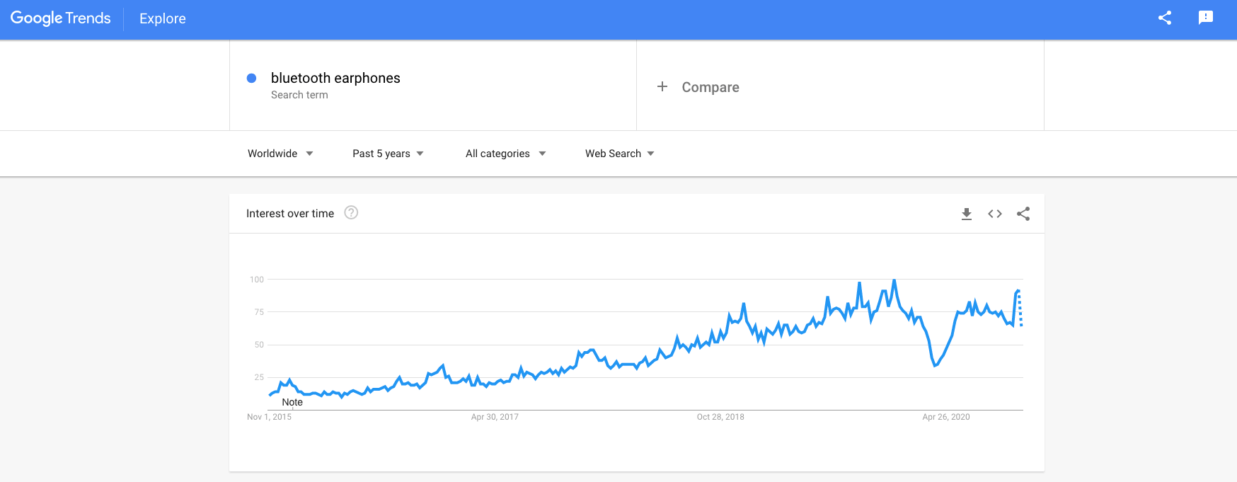
Task: Change search type via Web Search dropdown
Action: [618, 153]
